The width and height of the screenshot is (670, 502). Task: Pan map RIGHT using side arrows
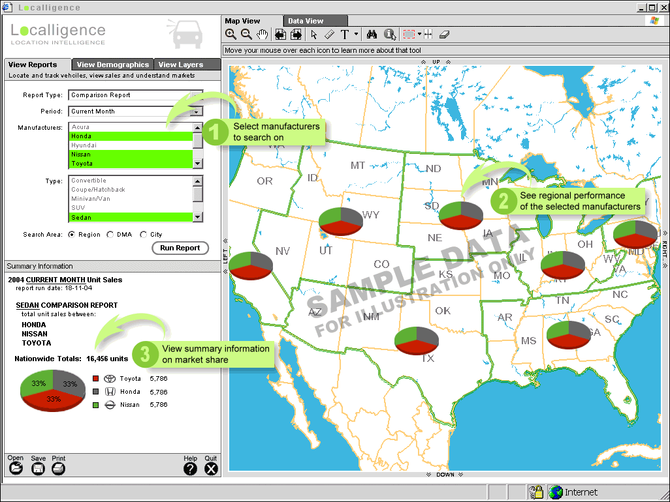coord(665,250)
